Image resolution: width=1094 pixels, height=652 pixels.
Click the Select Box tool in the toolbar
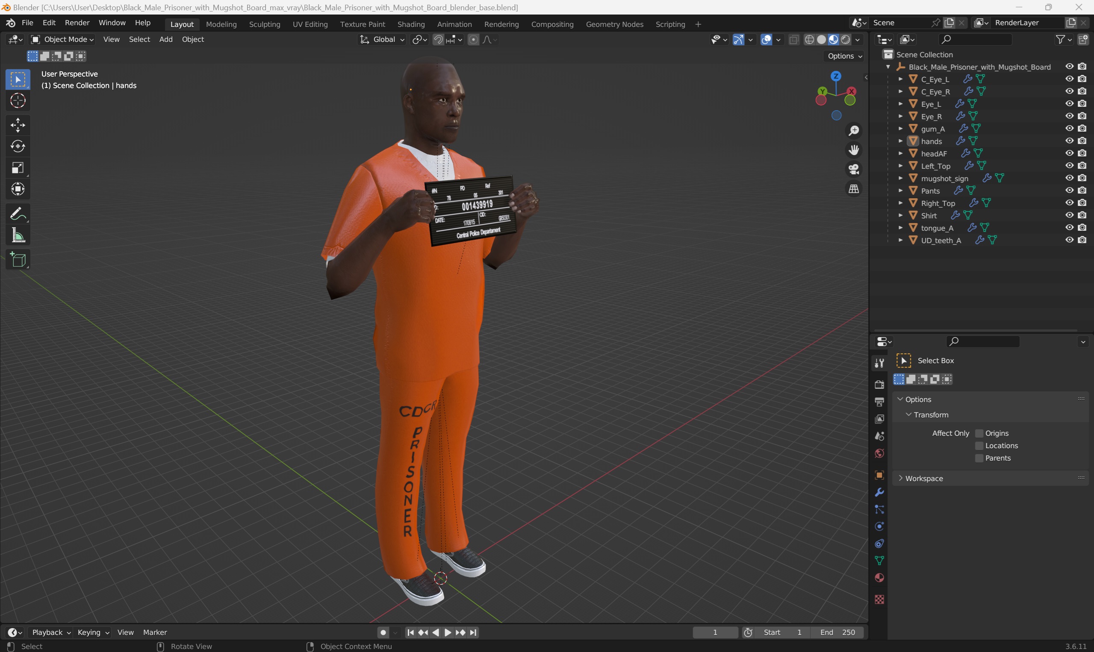point(18,79)
